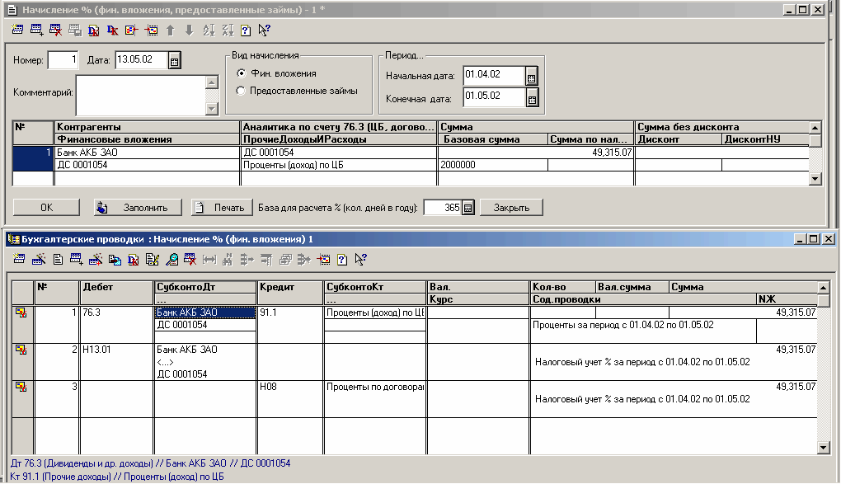Open document postings via Дт/Кт page icon
Image resolution: width=841 pixels, height=484 pixels.
pos(93,30)
